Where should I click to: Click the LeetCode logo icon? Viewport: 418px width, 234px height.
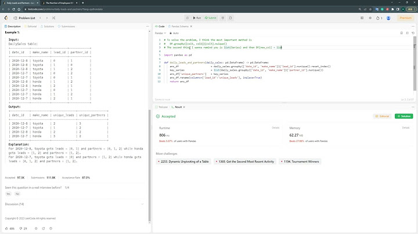point(6,18)
